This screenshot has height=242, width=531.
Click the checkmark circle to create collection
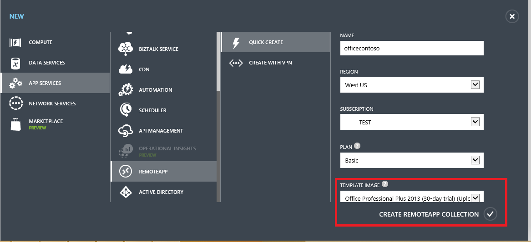pos(490,214)
